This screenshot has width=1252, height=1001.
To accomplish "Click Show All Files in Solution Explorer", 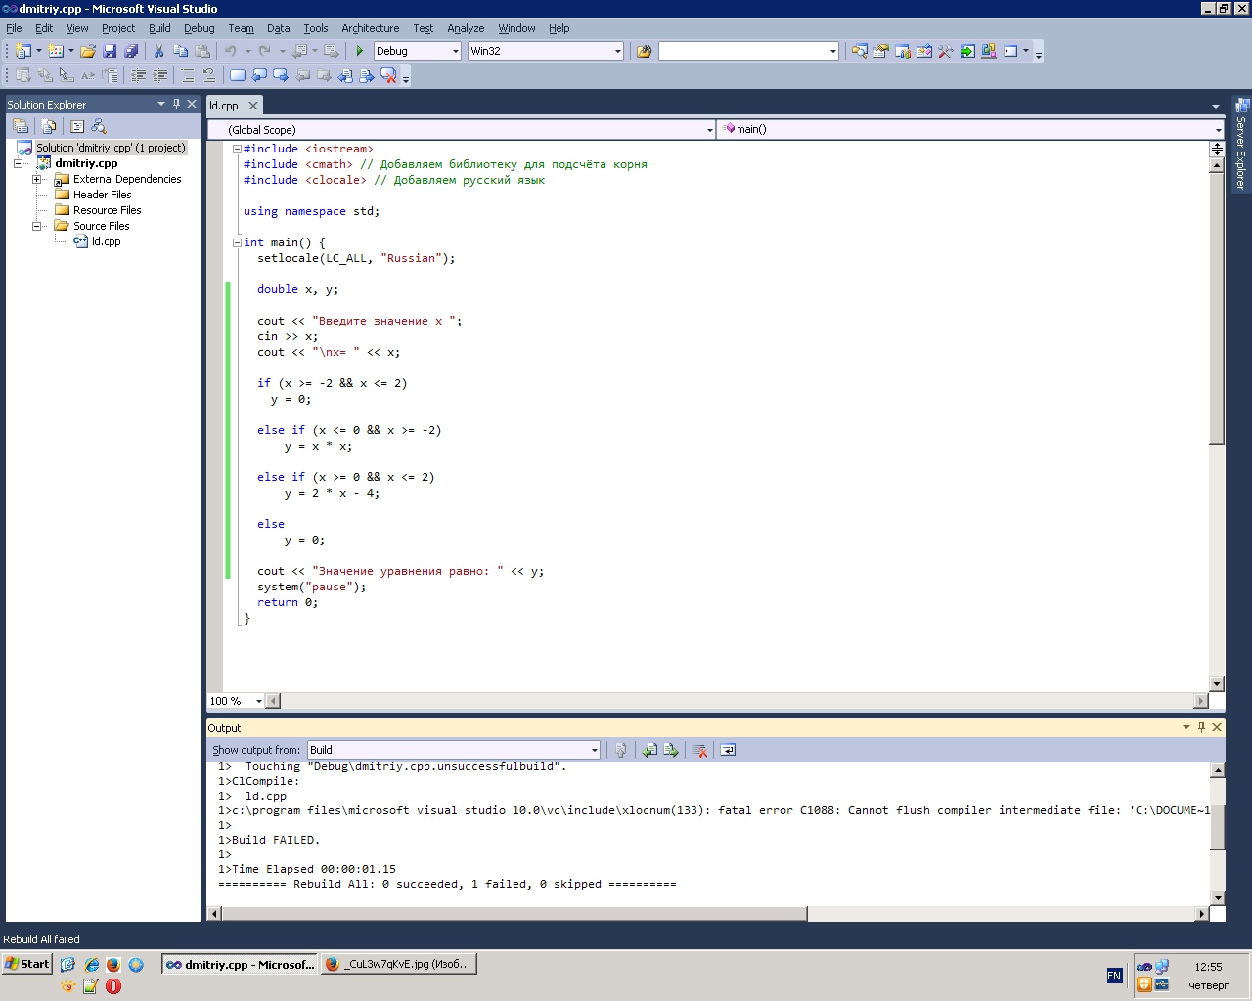I will 48,126.
